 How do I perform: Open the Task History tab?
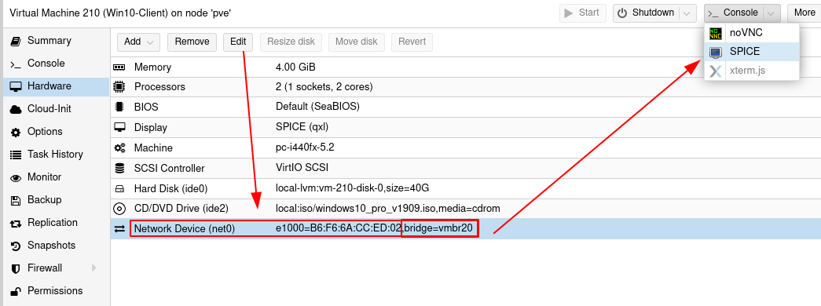click(55, 155)
